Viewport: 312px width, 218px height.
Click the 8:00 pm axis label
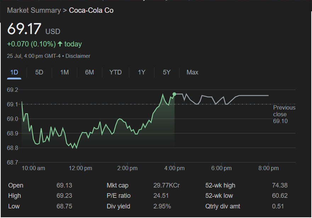click(268, 168)
